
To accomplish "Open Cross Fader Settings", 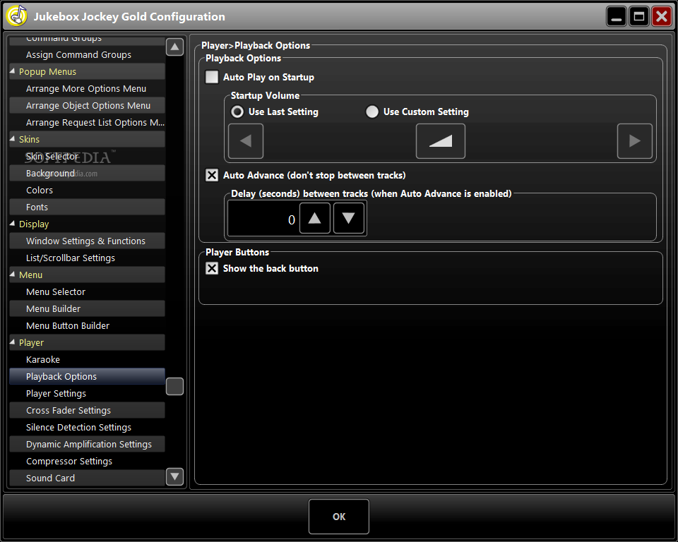I will coord(87,410).
